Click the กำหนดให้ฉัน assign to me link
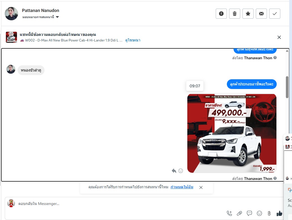The width and height of the screenshot is (292, 220). tap(182, 187)
